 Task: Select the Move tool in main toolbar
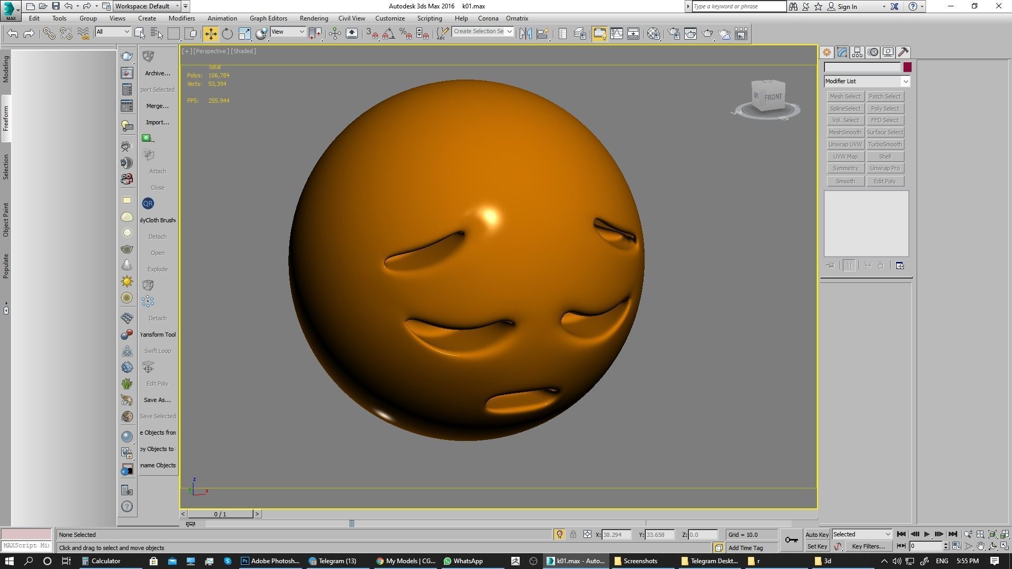210,34
